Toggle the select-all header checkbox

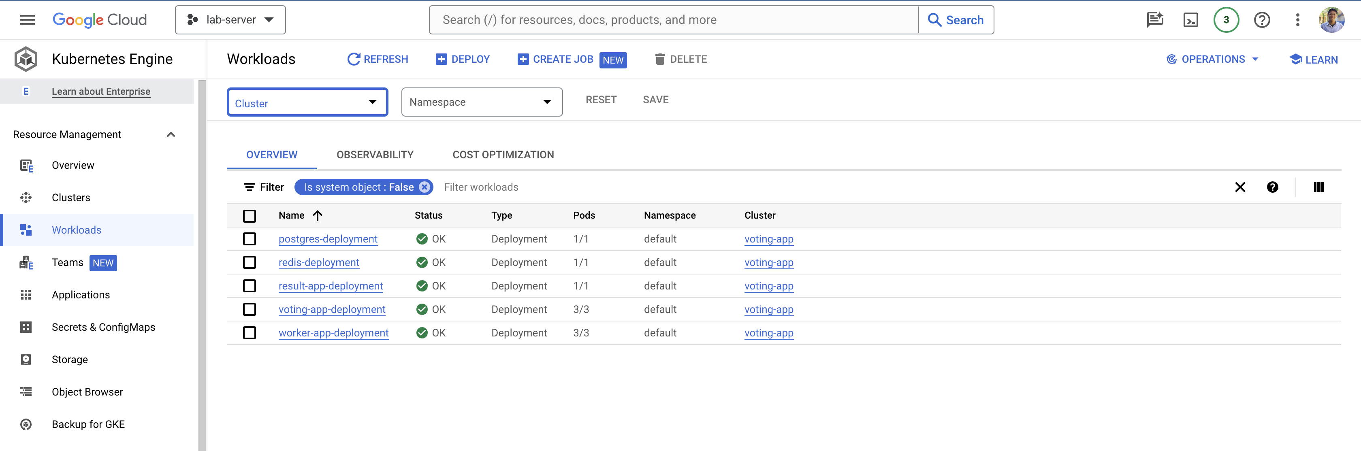click(250, 215)
